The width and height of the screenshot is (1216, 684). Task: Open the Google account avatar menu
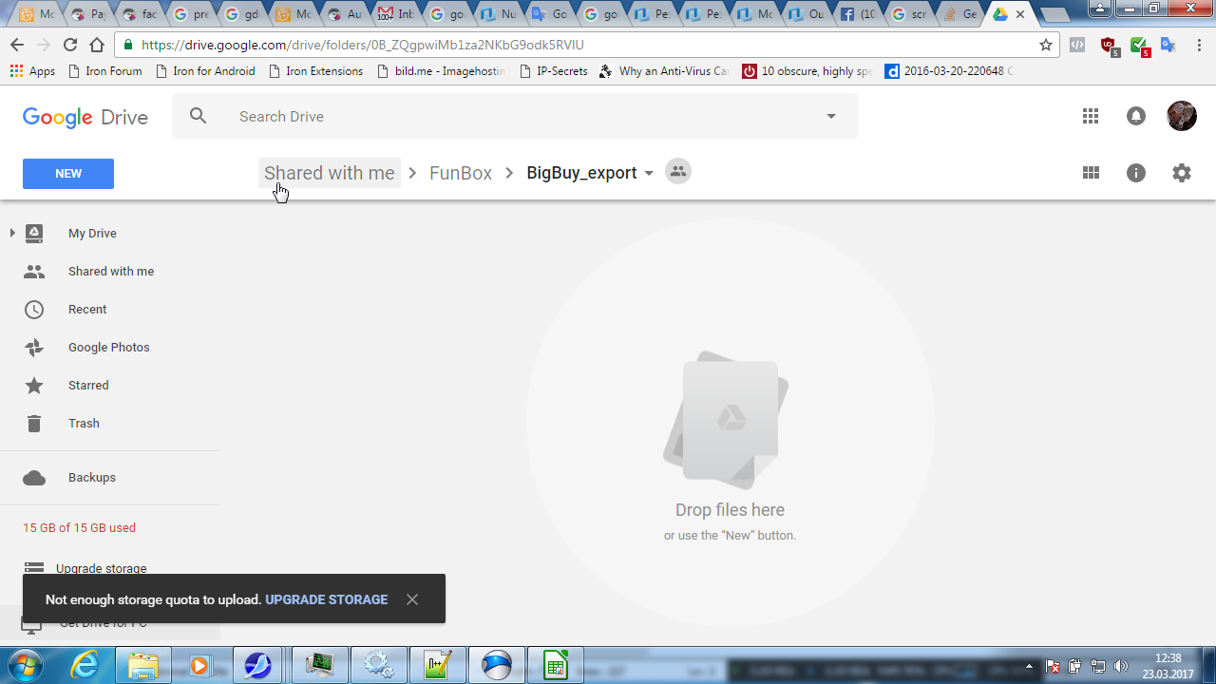[x=1182, y=116]
